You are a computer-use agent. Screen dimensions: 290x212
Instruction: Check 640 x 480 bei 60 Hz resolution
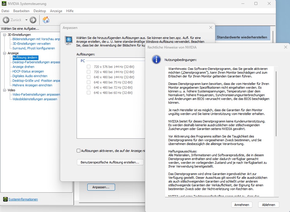[88, 92]
